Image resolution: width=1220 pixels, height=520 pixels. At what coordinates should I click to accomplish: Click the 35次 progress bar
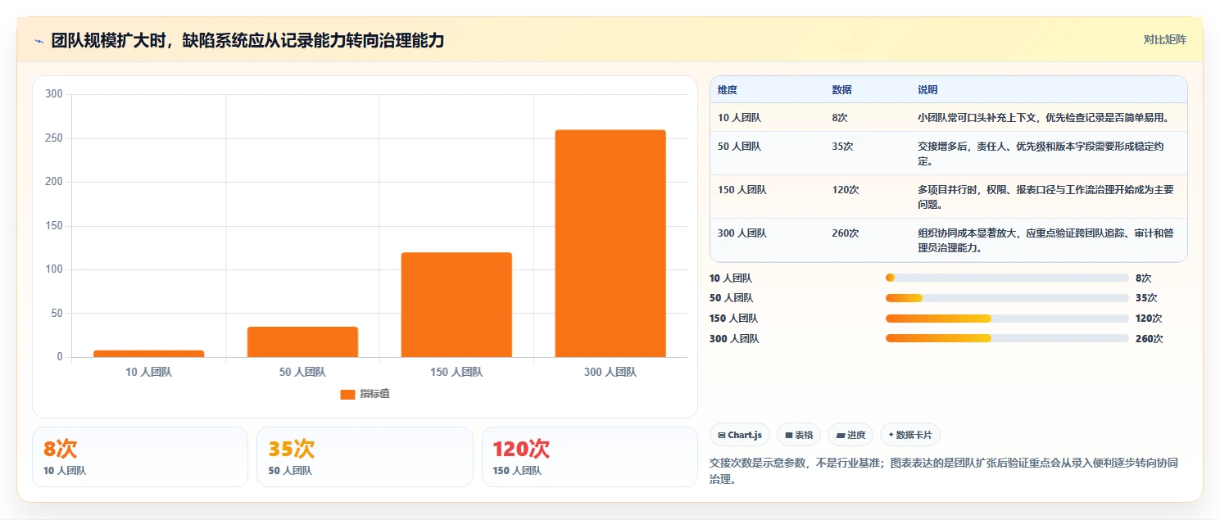[x=1007, y=298]
